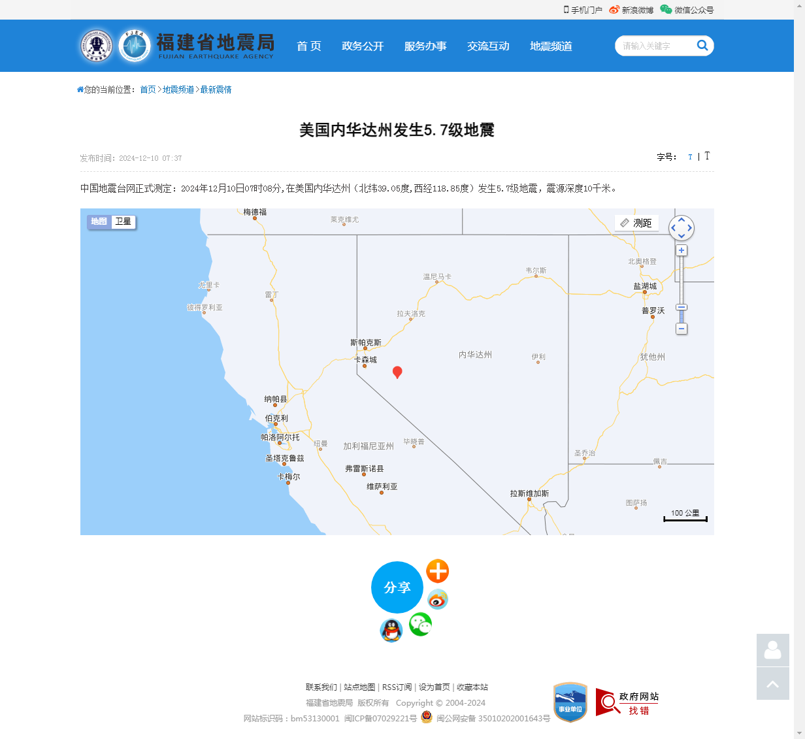This screenshot has height=739, width=805.
Task: Pan the map using the direction control
Action: point(682,228)
